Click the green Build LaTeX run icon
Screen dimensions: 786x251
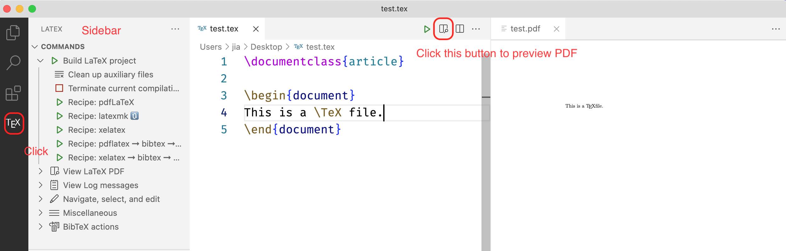pyautogui.click(x=427, y=29)
